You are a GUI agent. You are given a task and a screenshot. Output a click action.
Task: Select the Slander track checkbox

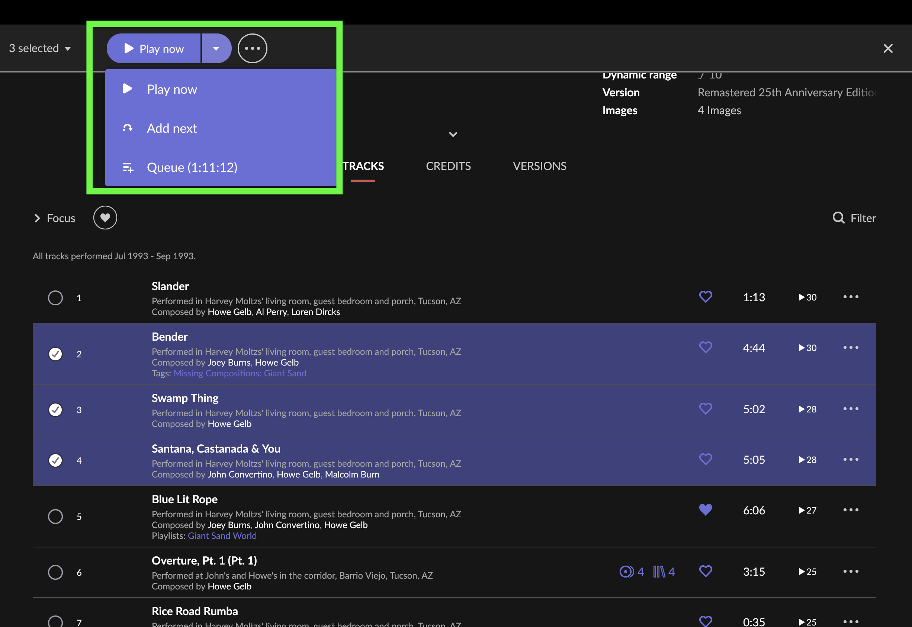pyautogui.click(x=55, y=298)
